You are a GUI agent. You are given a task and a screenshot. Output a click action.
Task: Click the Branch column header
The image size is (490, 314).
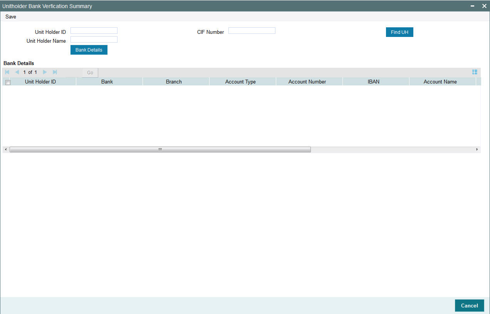(x=174, y=82)
